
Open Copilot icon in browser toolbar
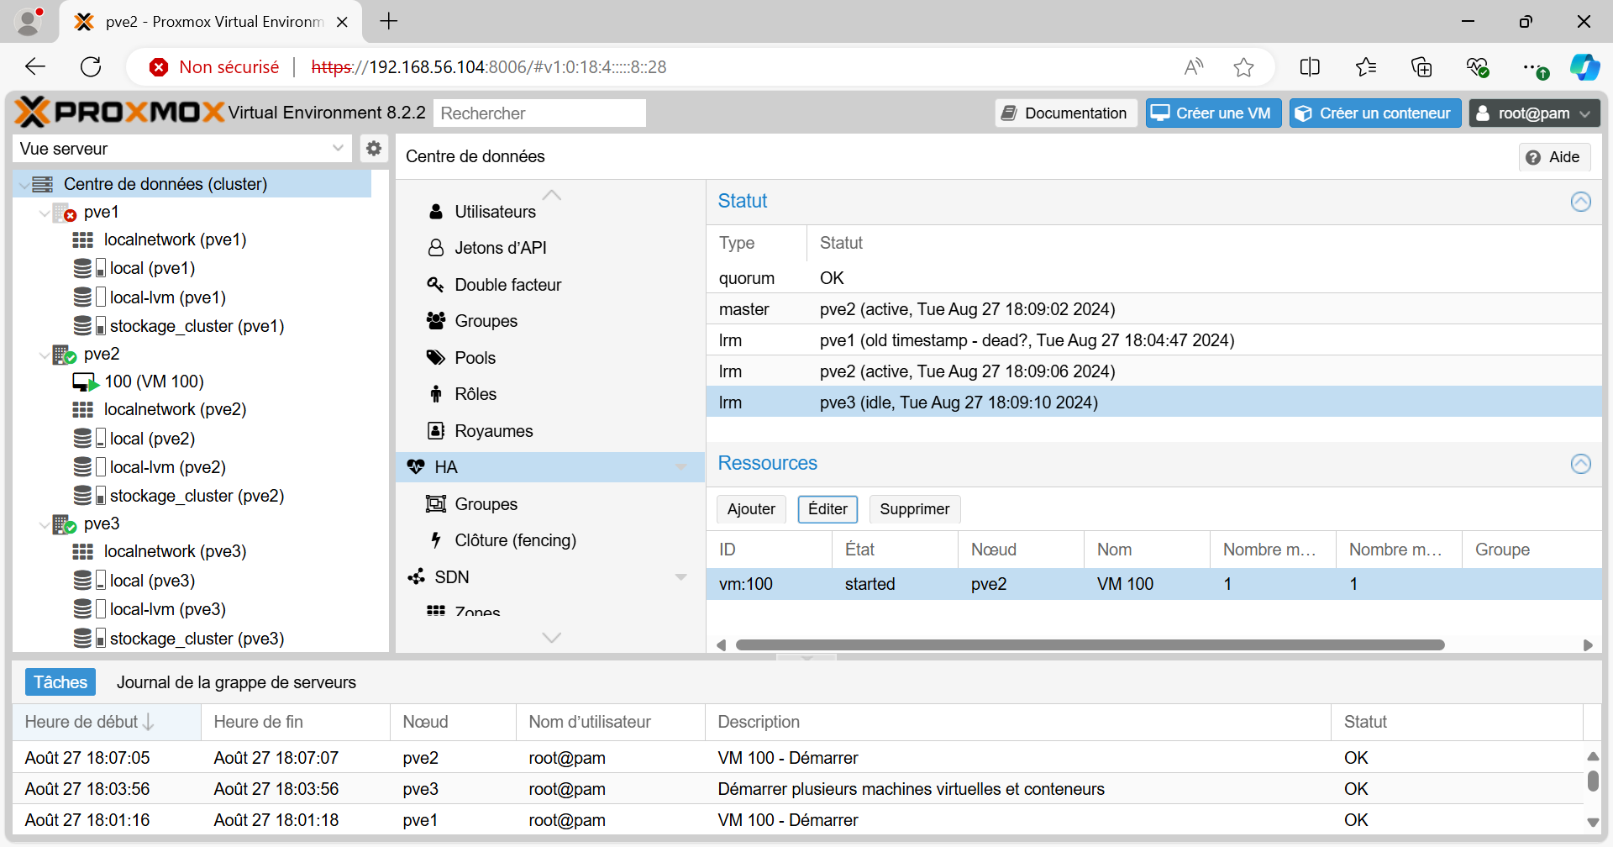coord(1585,67)
